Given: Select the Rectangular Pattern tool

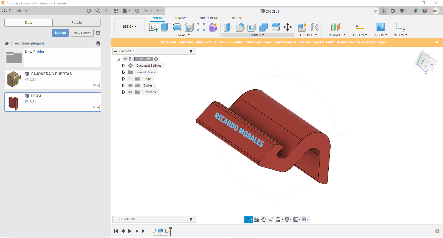Looking at the screenshot, I should pos(201,27).
